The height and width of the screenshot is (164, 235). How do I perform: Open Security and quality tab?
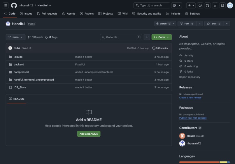coord(147,14)
